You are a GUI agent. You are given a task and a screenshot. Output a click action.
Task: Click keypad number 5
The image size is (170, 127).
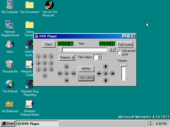(x=45, y=63)
